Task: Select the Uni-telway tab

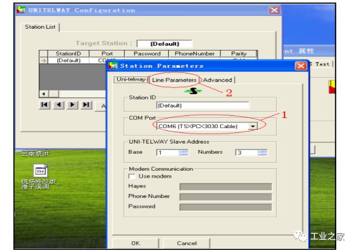Action: pos(131,79)
